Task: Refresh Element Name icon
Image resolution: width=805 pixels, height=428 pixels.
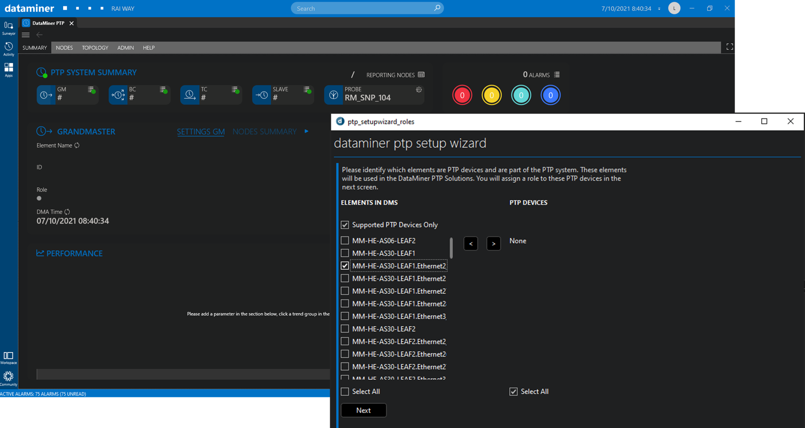Action: click(77, 145)
